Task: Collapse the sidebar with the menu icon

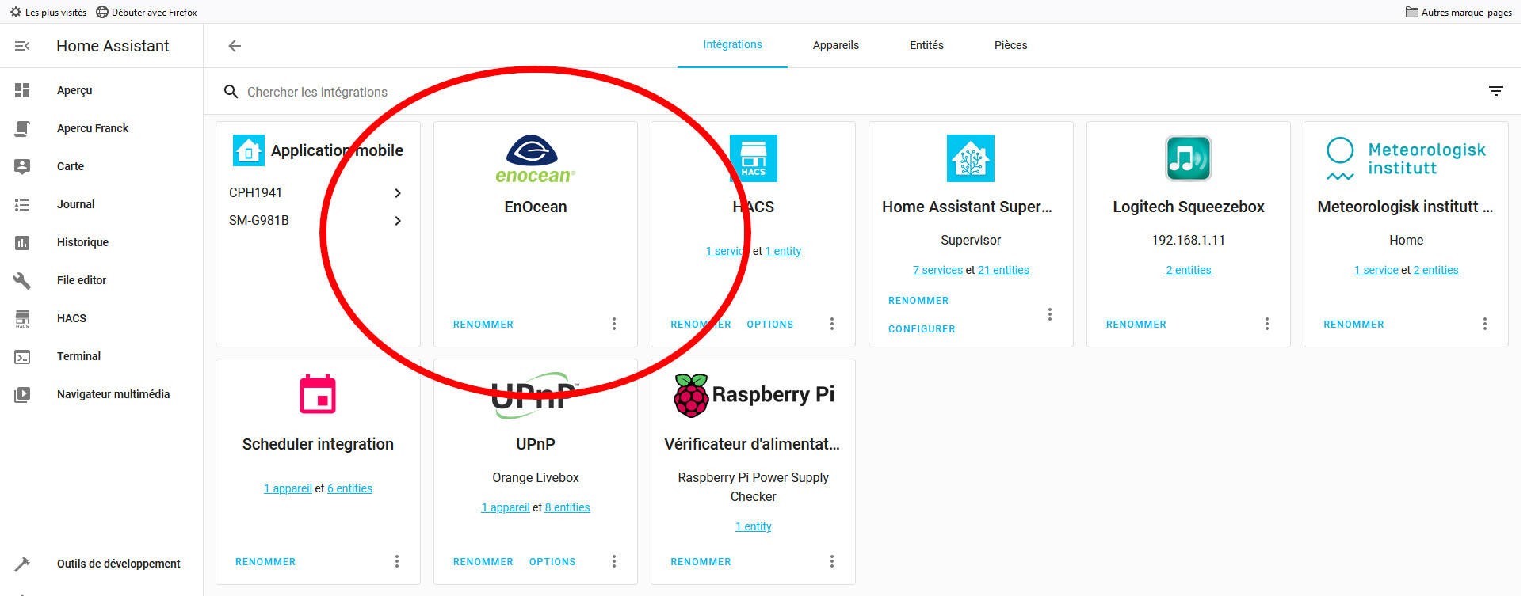Action: 22,46
